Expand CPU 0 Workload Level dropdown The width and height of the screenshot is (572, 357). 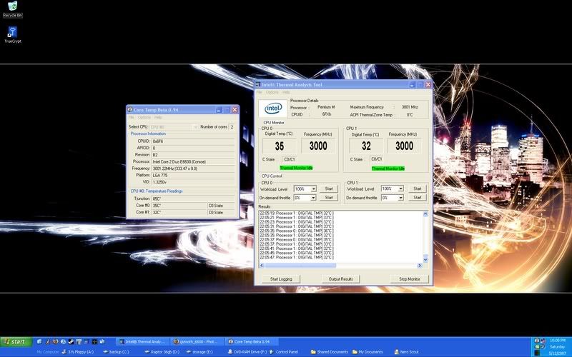[x=314, y=188]
